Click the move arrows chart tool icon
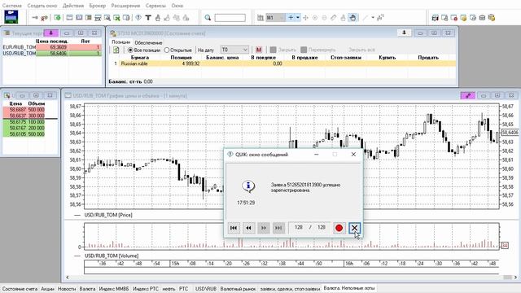 coord(306,18)
